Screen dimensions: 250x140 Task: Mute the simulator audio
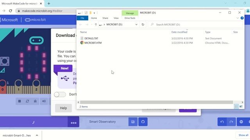click(44, 101)
